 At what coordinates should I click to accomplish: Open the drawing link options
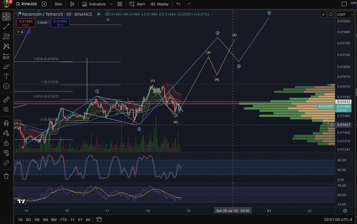point(6,163)
